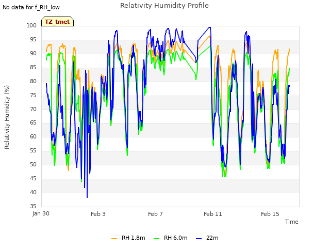Click the 'No data for f_RH_low' message

(x=31, y=7)
